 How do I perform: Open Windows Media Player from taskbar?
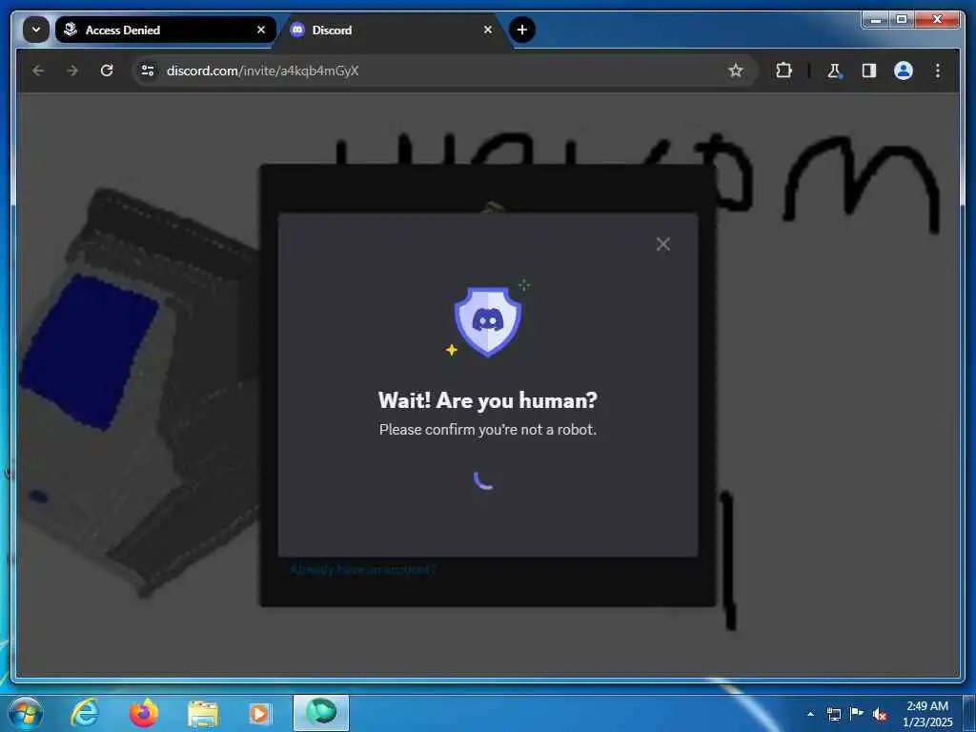[x=260, y=713]
